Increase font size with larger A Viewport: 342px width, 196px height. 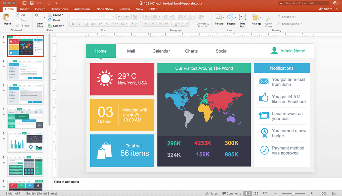pos(120,17)
